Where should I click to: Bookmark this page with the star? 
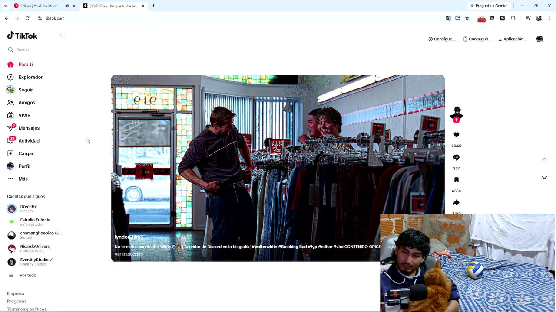(467, 18)
